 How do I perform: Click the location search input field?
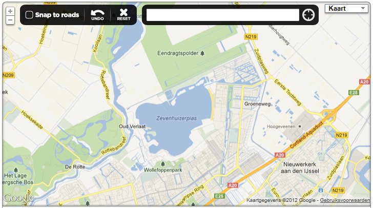[x=223, y=15]
